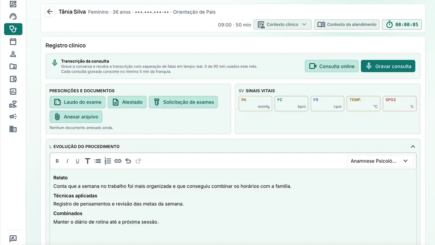Viewport: 435px width, 245px height.
Task: Click the microphone icon beside Transcrição da consulta
Action: (x=55, y=63)
